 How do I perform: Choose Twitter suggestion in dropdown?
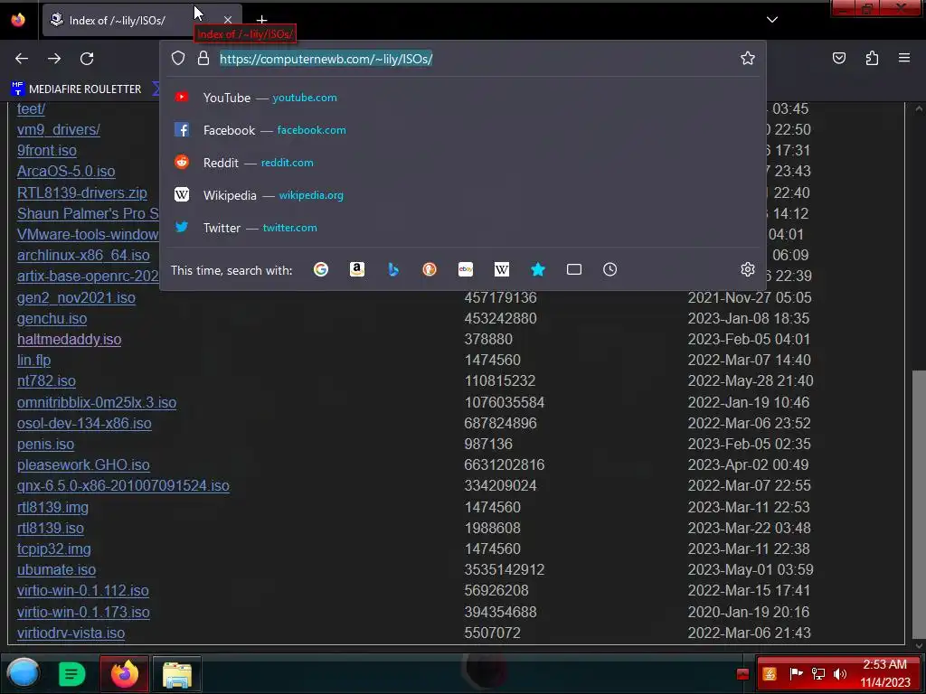pos(462,227)
